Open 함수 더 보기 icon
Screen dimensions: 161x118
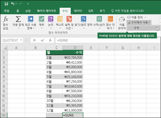click(x=110, y=19)
